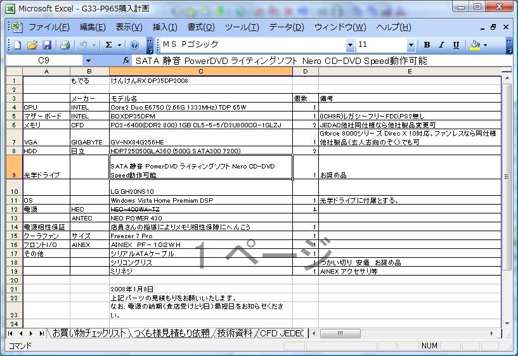Switch to つくも様見積もり依頼 sheet tab
Screen dimensions: 518x356
[x=172, y=333]
